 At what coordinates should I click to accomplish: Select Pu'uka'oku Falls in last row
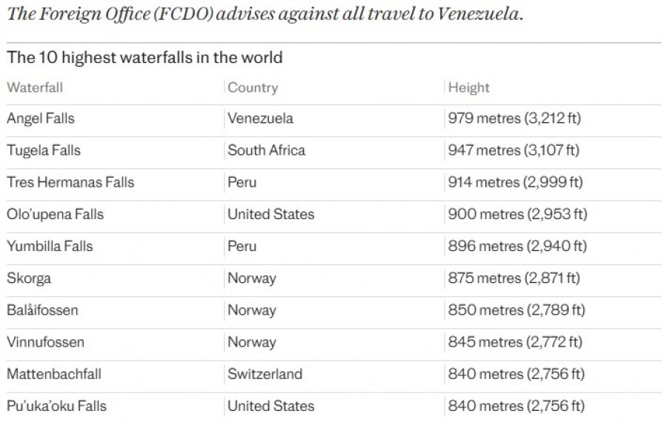click(56, 406)
